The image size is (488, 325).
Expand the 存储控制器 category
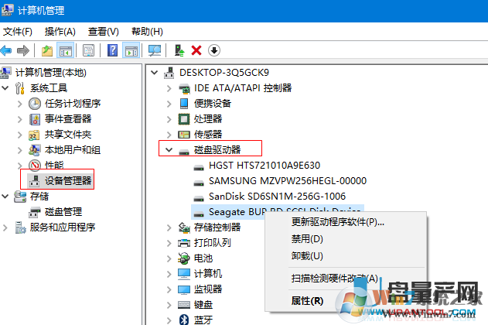(x=169, y=227)
